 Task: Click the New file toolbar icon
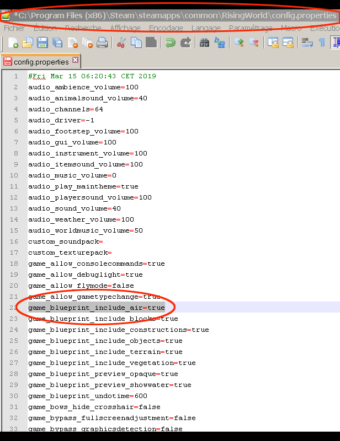coord(13,42)
